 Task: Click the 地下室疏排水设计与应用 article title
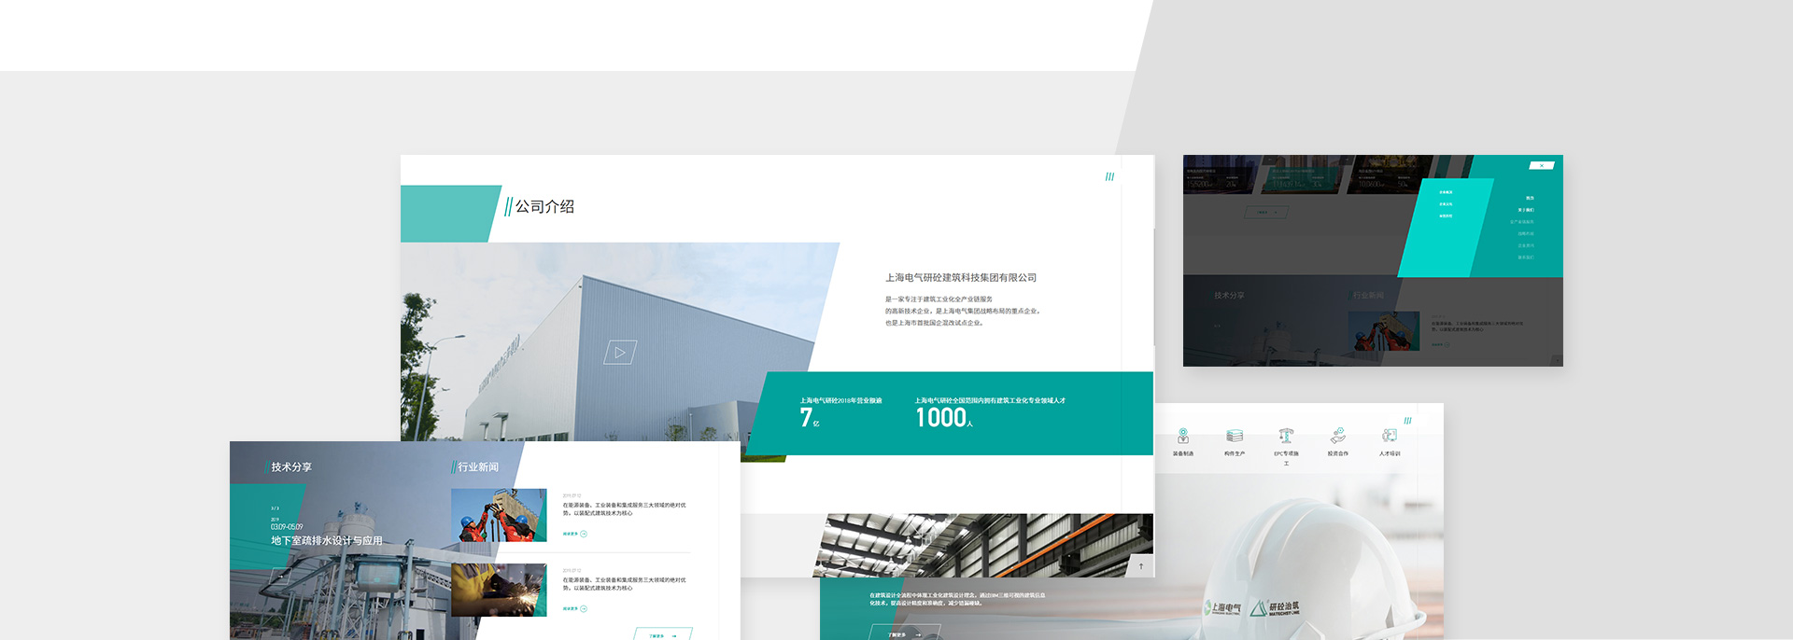pos(327,541)
